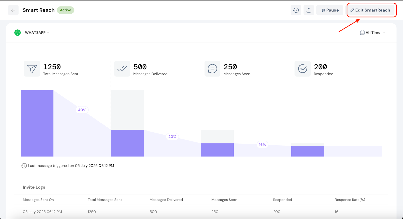Click the 40% conversion label
This screenshot has height=219, width=403.
pyautogui.click(x=82, y=110)
